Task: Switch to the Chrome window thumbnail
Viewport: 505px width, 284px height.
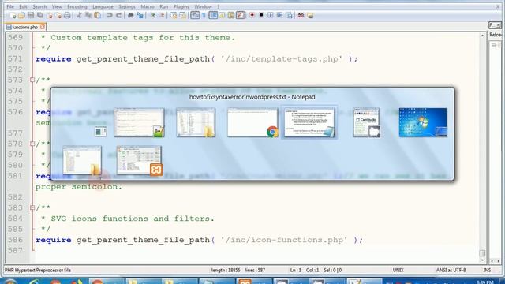Action: (252, 123)
